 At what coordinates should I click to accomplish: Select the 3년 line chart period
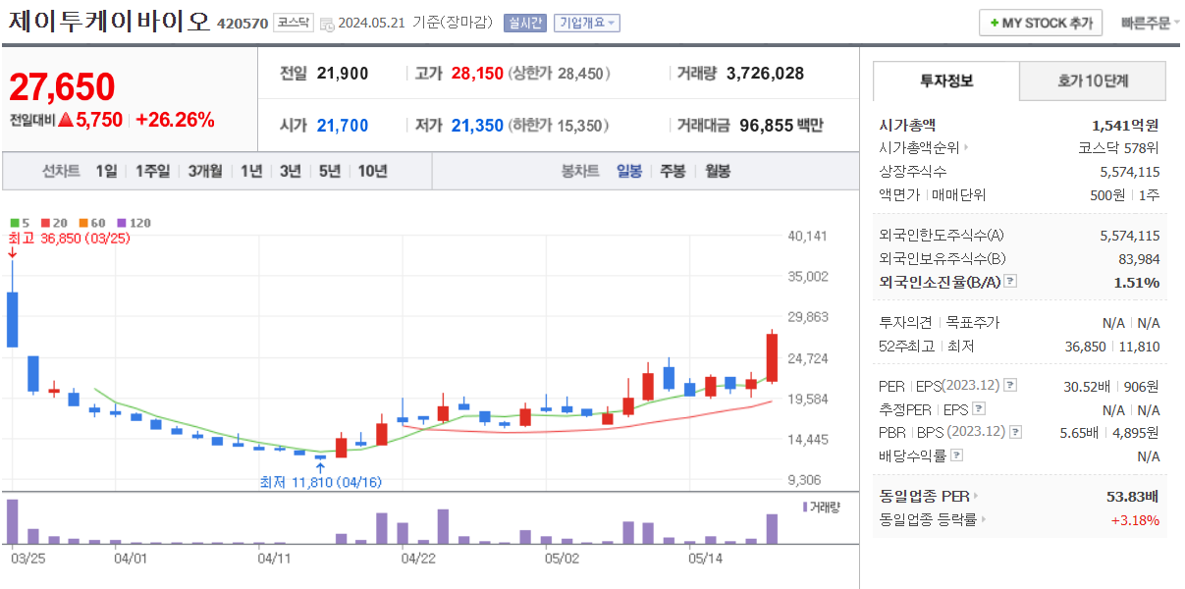point(290,171)
